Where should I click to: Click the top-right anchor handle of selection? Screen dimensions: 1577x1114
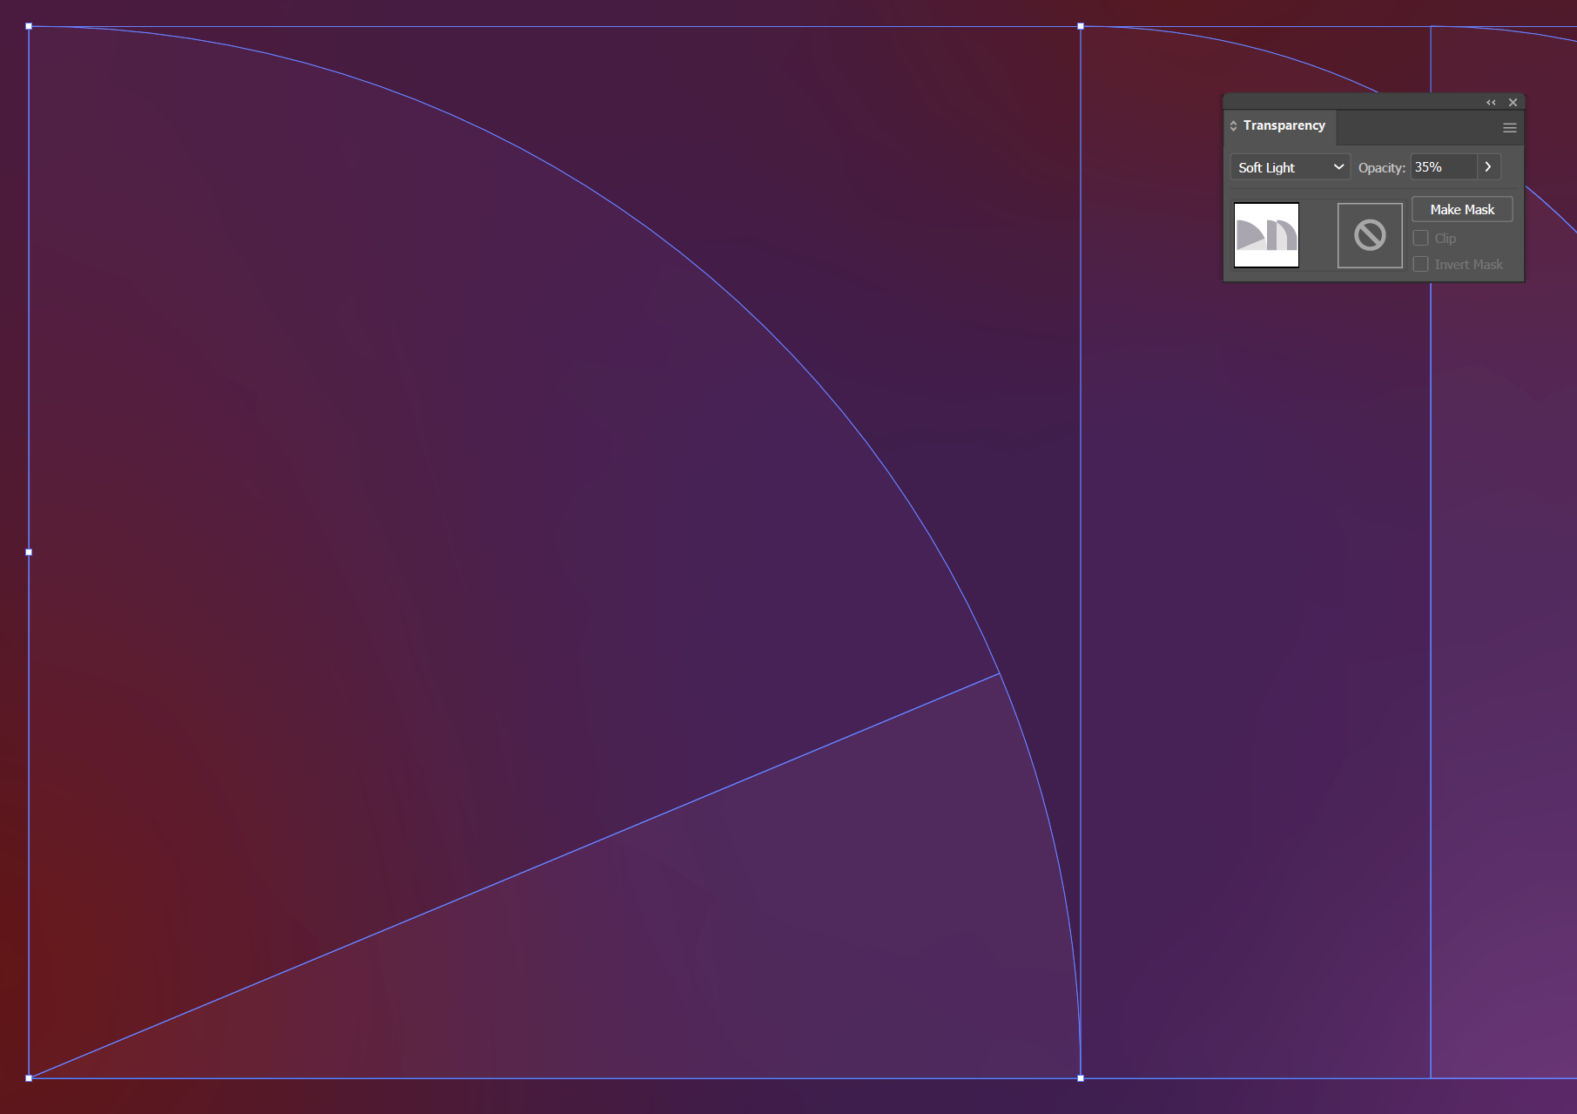(x=1081, y=27)
